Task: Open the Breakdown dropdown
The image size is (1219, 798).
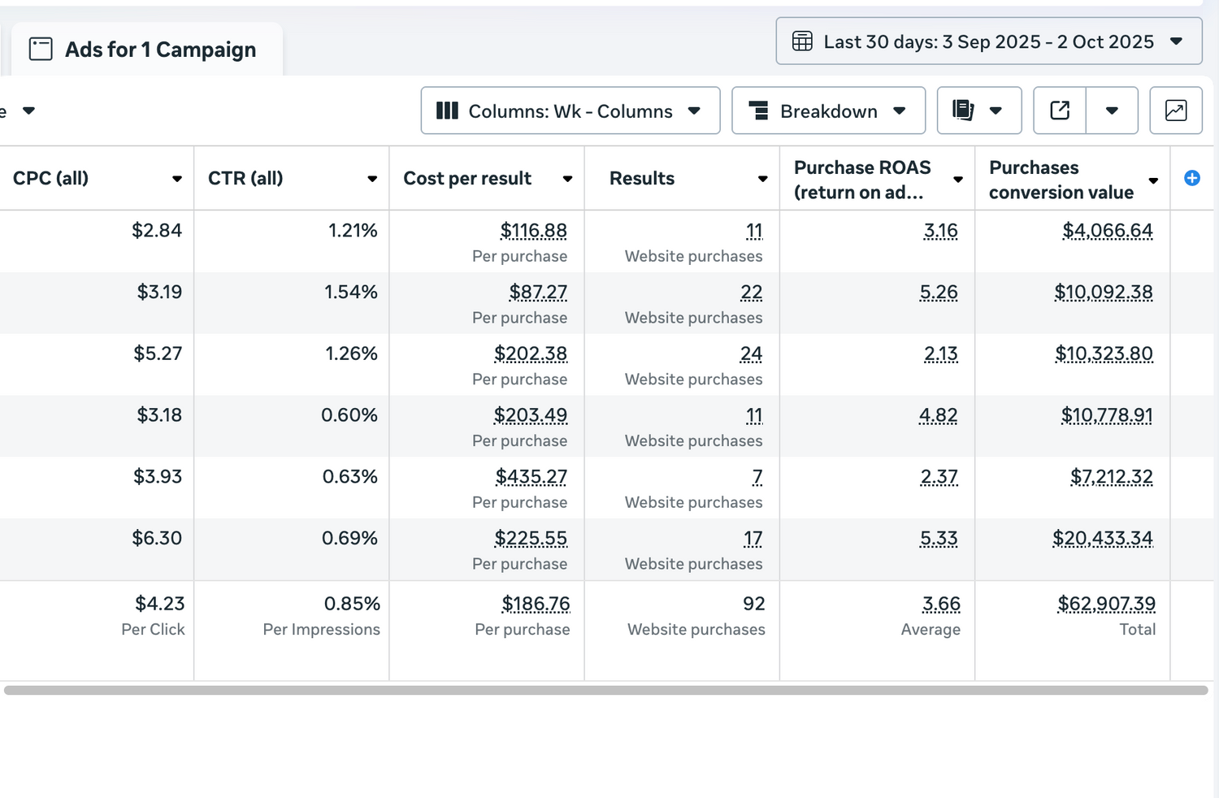Action: pos(827,111)
